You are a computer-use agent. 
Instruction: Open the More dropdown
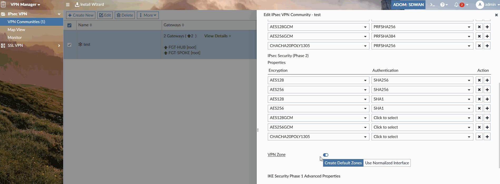[148, 15]
